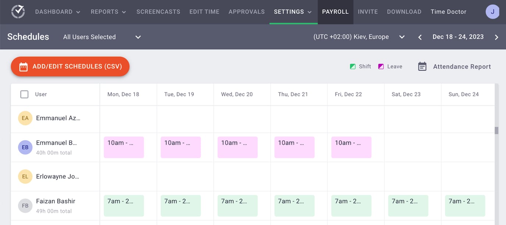The image size is (506, 225).
Task: Toggle the Leave filter checkbox
Action: click(381, 66)
